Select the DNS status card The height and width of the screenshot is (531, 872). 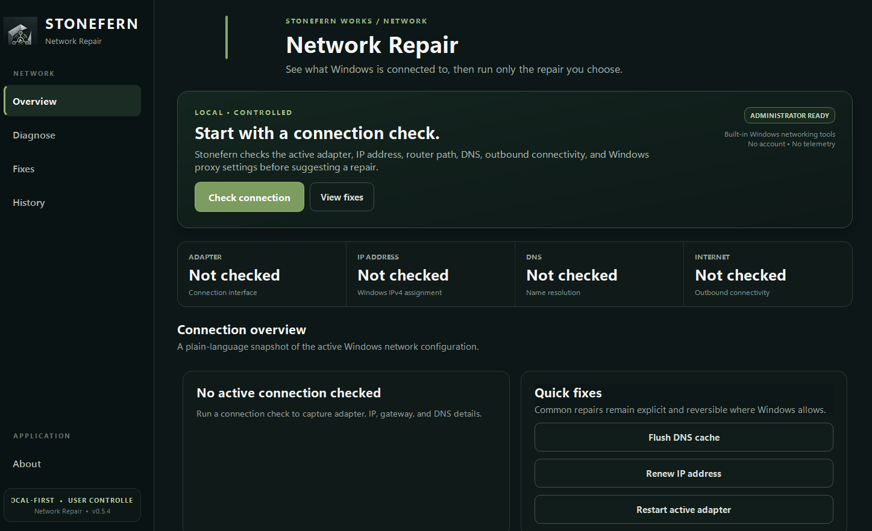click(x=600, y=275)
